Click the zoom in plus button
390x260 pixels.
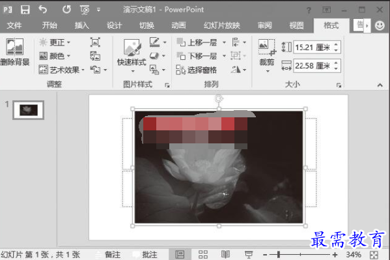tap(335, 255)
